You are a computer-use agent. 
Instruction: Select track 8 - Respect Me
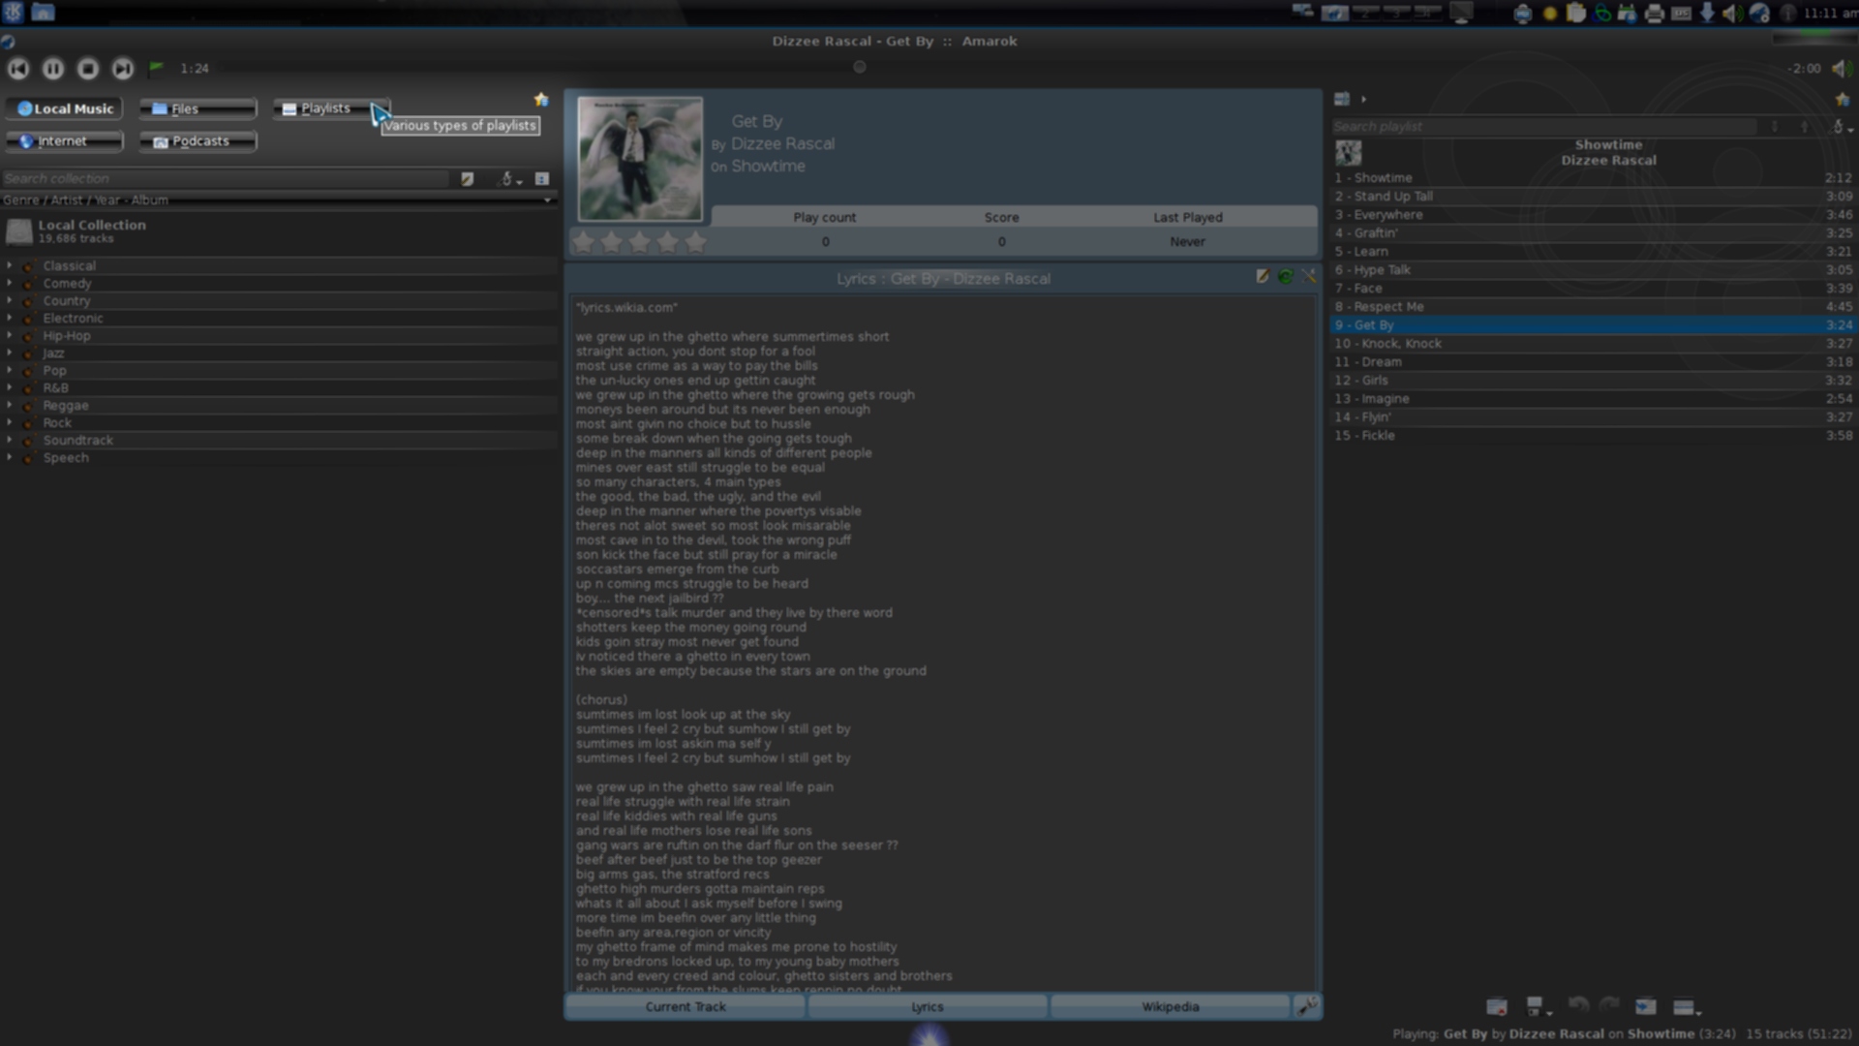(x=1593, y=307)
